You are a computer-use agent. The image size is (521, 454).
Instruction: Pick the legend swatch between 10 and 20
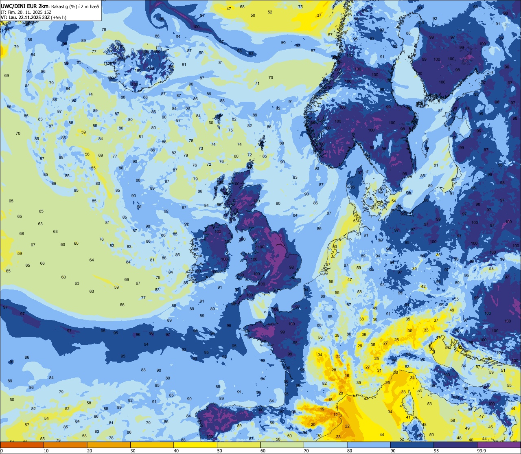65,445
